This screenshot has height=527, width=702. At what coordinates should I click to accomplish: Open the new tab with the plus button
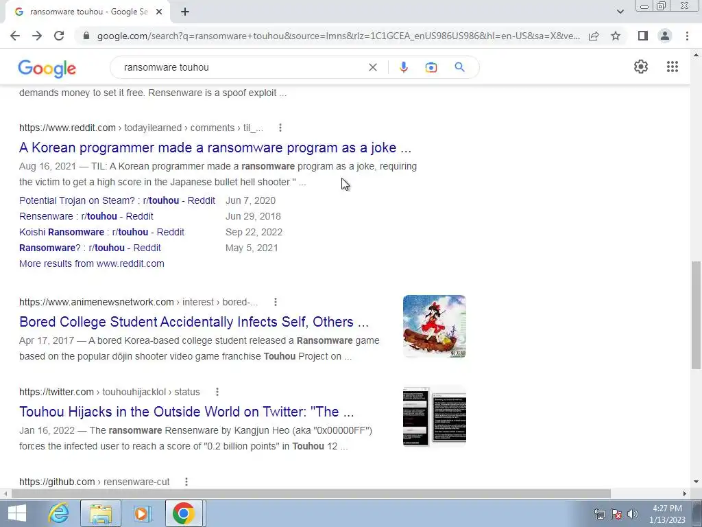click(x=185, y=12)
